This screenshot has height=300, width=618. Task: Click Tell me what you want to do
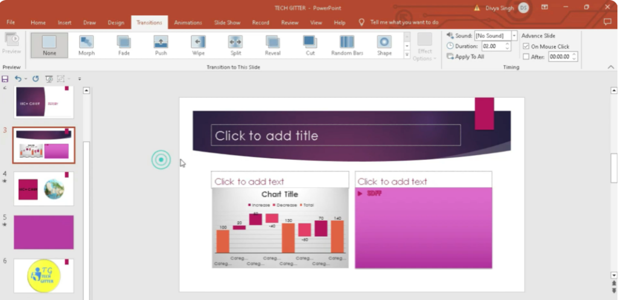(404, 22)
